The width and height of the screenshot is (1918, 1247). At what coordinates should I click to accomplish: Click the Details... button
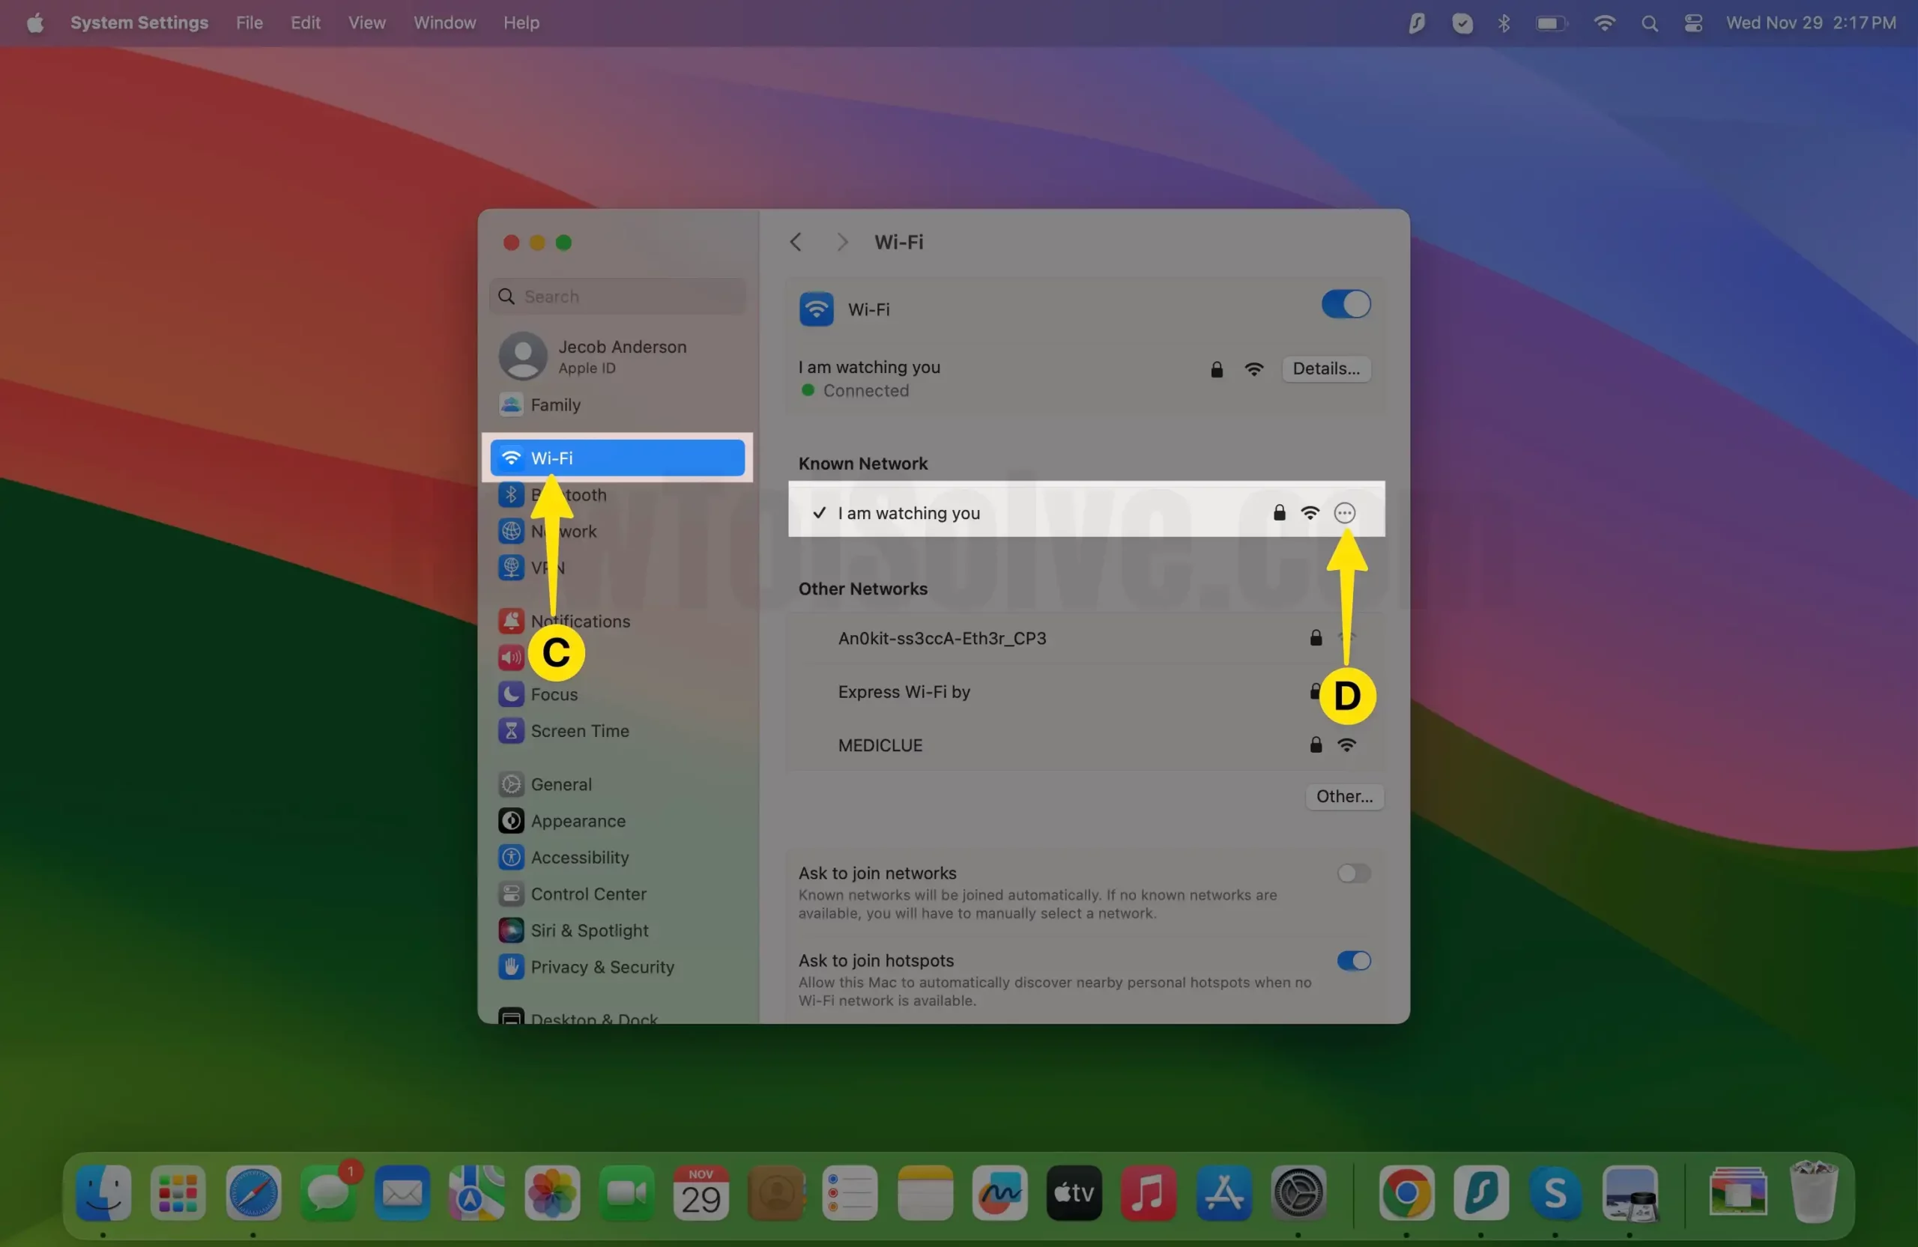click(1325, 369)
